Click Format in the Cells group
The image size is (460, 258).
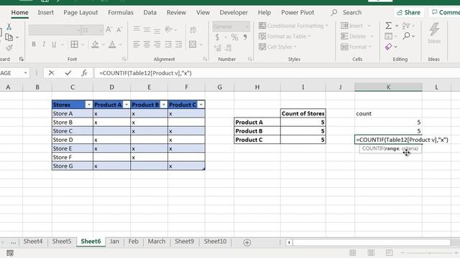pyautogui.click(x=356, y=47)
